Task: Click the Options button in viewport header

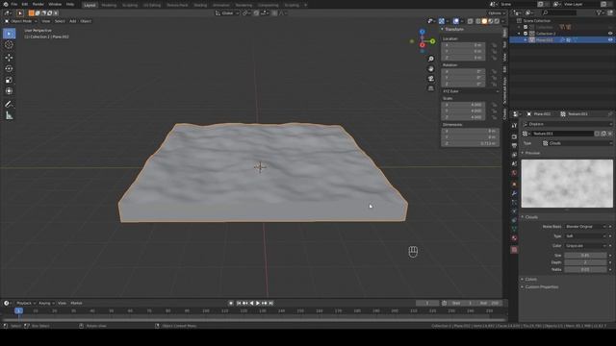Action: tap(497, 12)
